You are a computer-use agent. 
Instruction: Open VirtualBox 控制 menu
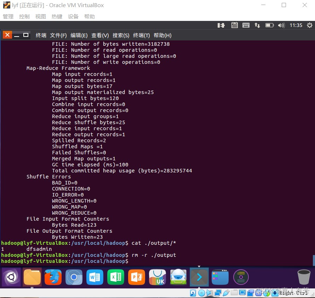(24, 17)
